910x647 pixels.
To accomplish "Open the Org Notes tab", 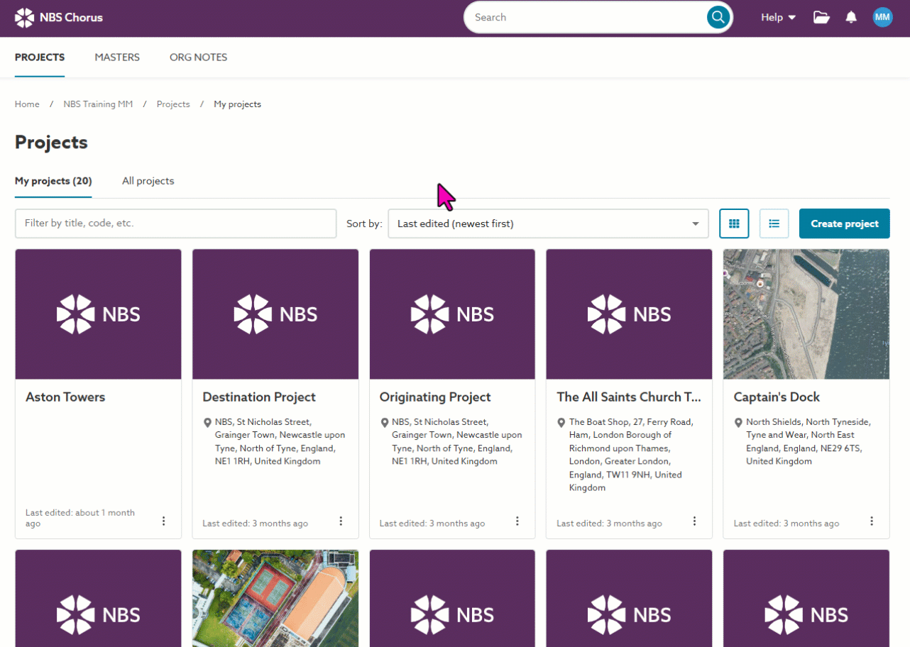I will (x=199, y=57).
